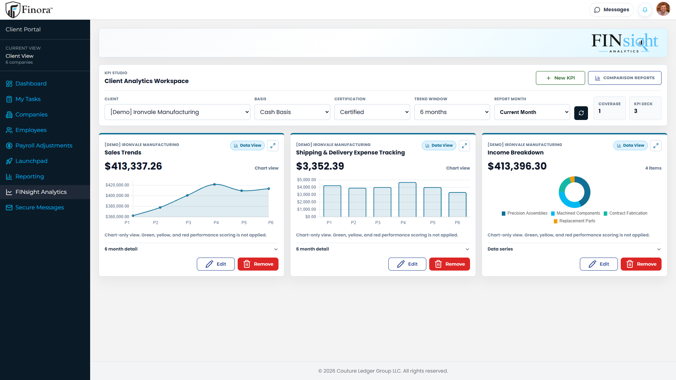Open the notifications bell
This screenshot has width=676, height=380.
645,10
